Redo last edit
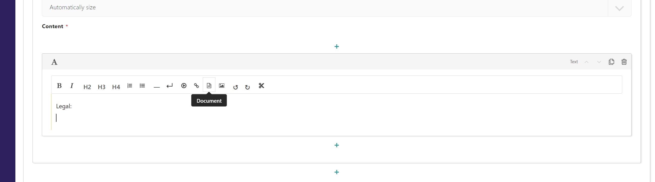Screen dimensions: 655x182 tap(247, 87)
